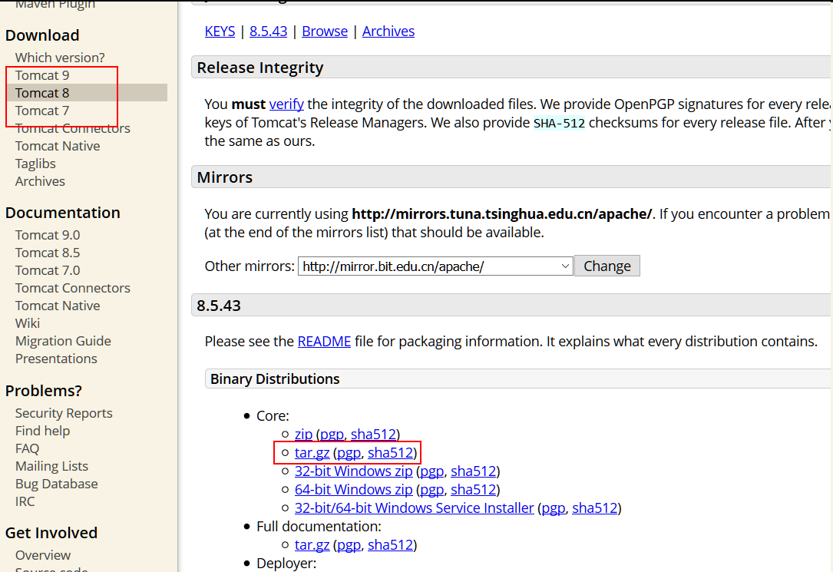Open the Other mirrors dropdown
Image resolution: width=833 pixels, height=572 pixels.
click(435, 266)
